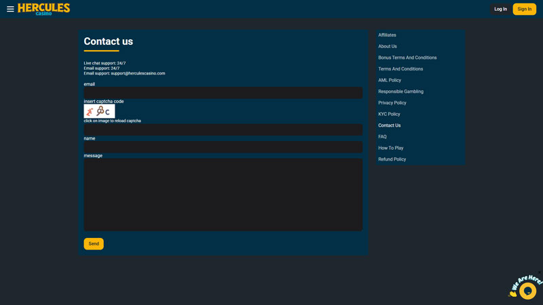
Task: Open the live chat widget
Action: point(527,289)
